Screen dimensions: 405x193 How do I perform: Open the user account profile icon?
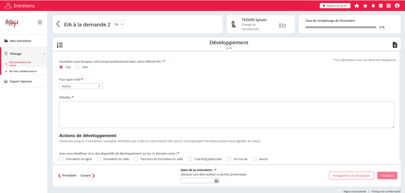(x=397, y=6)
